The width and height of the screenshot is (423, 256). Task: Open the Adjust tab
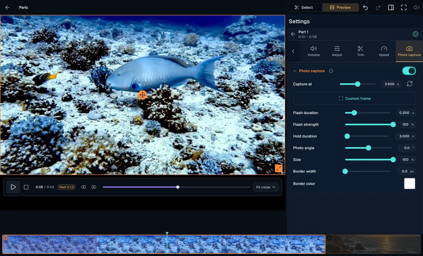tap(337, 51)
